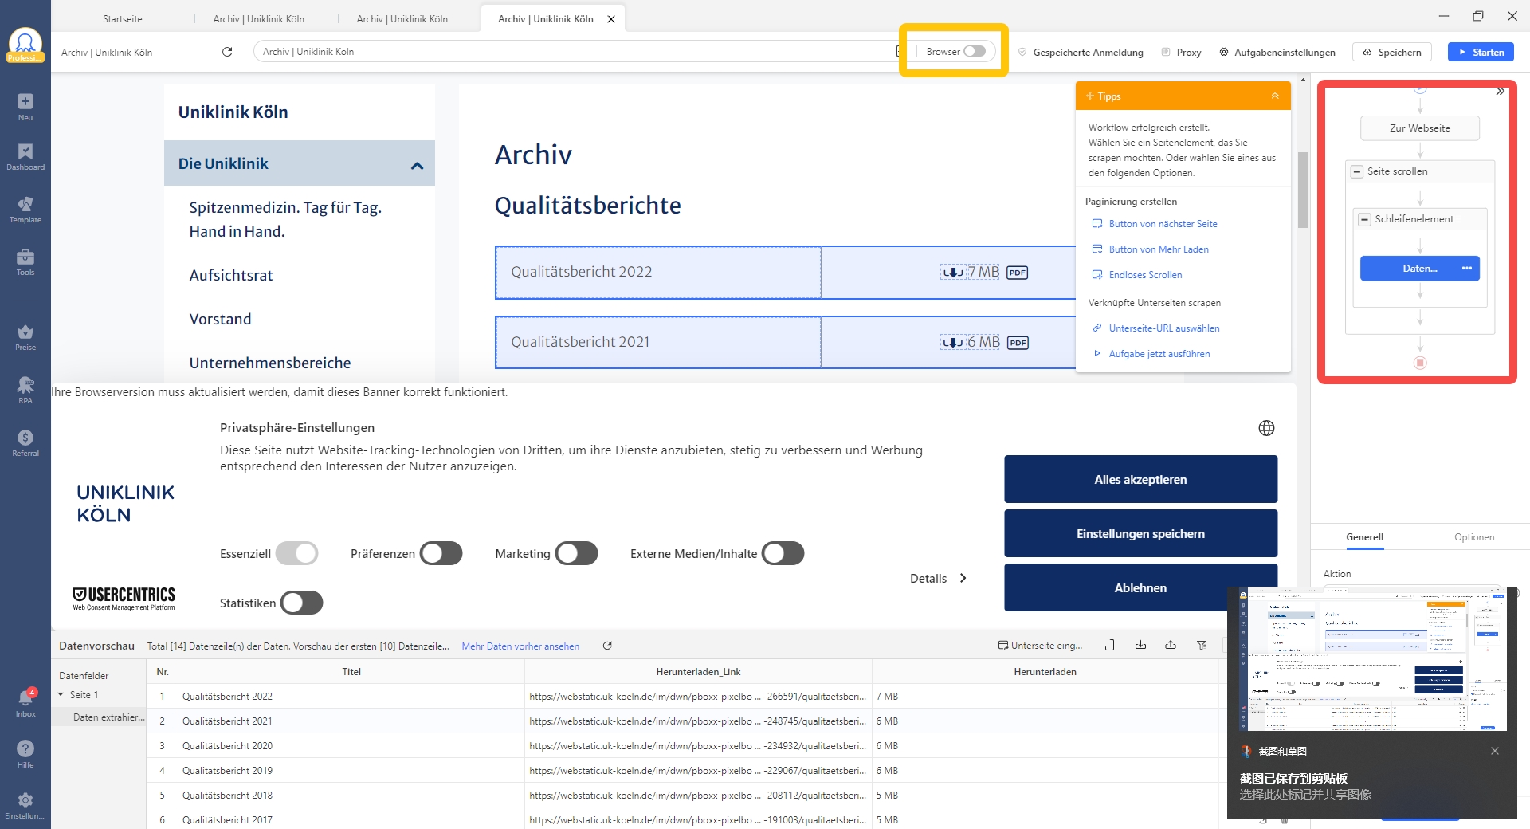Open Preise pricing in the sidebar
1530x829 pixels.
pos(25,337)
